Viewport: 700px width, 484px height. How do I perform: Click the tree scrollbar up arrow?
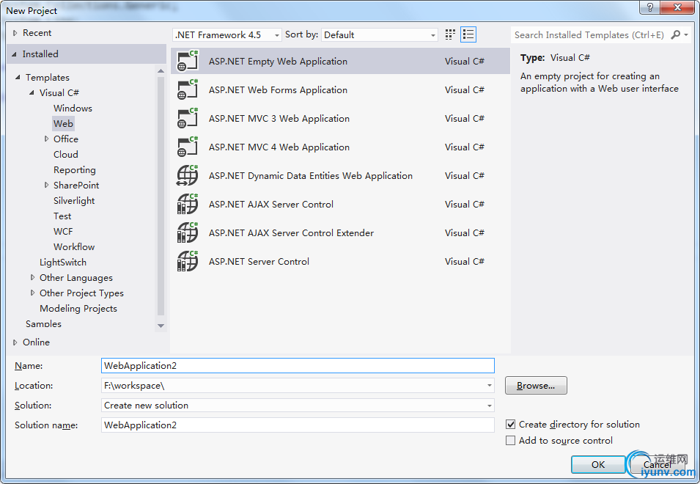click(x=161, y=70)
